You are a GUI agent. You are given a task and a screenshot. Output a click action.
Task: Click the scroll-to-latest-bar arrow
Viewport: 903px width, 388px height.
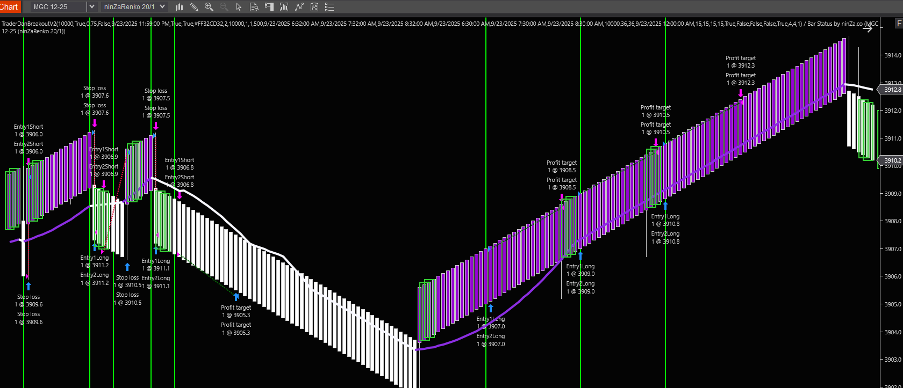868,29
